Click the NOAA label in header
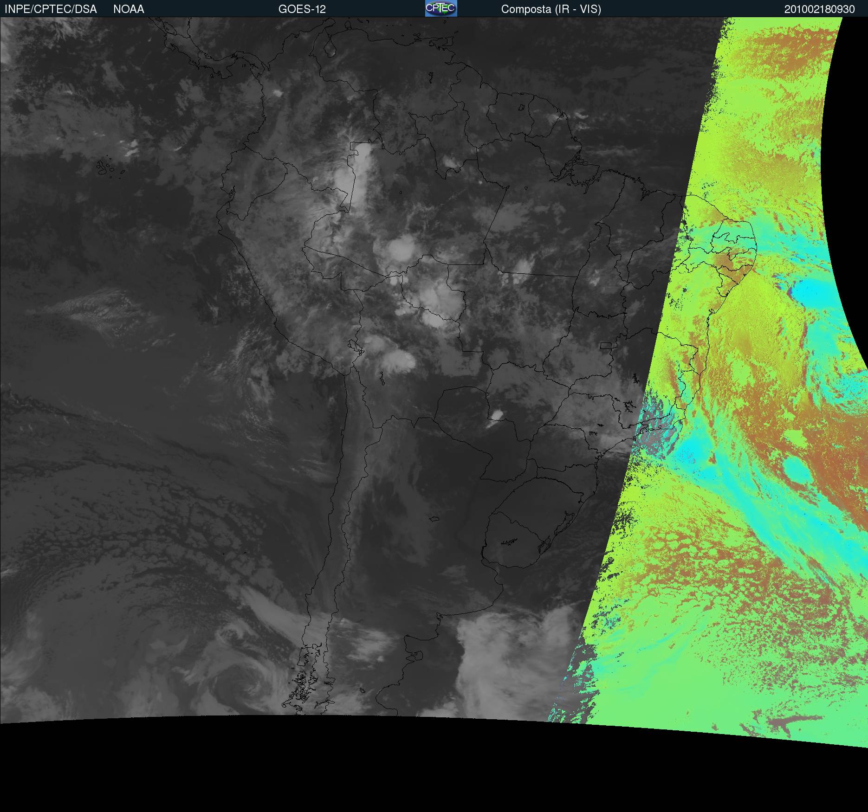Screen dimensions: 868x812 129,9
